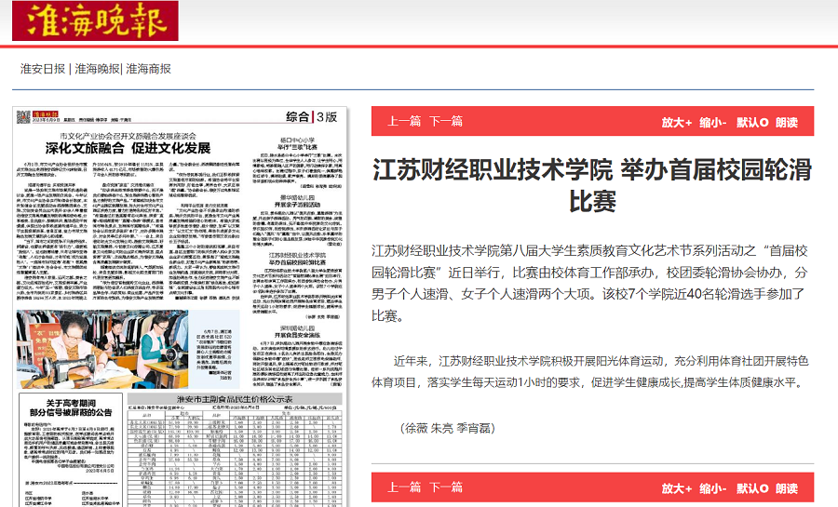Select article headline 深化文旅融合 促进文化发展 on page

click(x=128, y=148)
